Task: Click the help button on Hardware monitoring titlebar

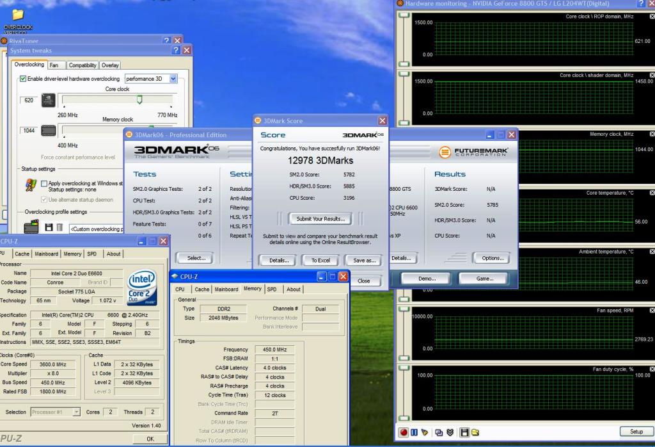Action: pos(642,3)
